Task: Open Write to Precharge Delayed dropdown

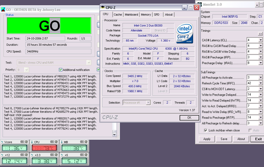Action: (x=260, y=95)
